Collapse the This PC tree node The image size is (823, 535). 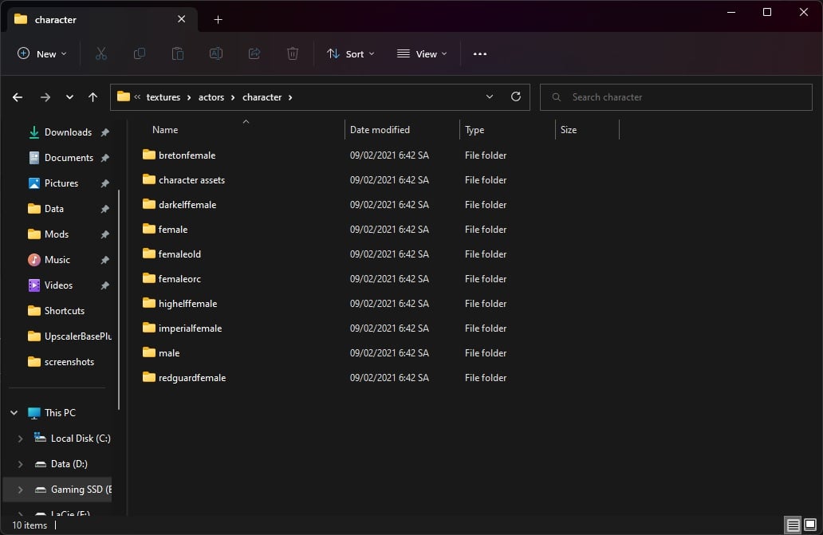pyautogui.click(x=14, y=413)
